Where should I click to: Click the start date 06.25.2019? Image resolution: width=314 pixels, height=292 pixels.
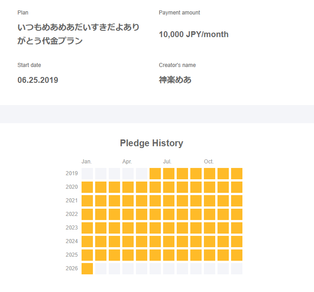pos(38,80)
